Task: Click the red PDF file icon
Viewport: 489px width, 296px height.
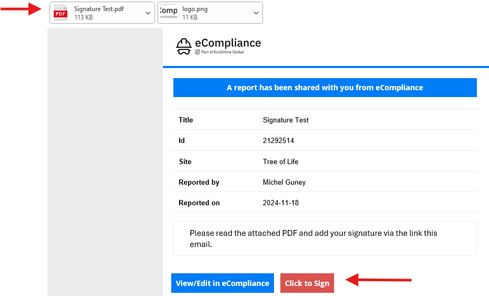Action: pos(61,13)
